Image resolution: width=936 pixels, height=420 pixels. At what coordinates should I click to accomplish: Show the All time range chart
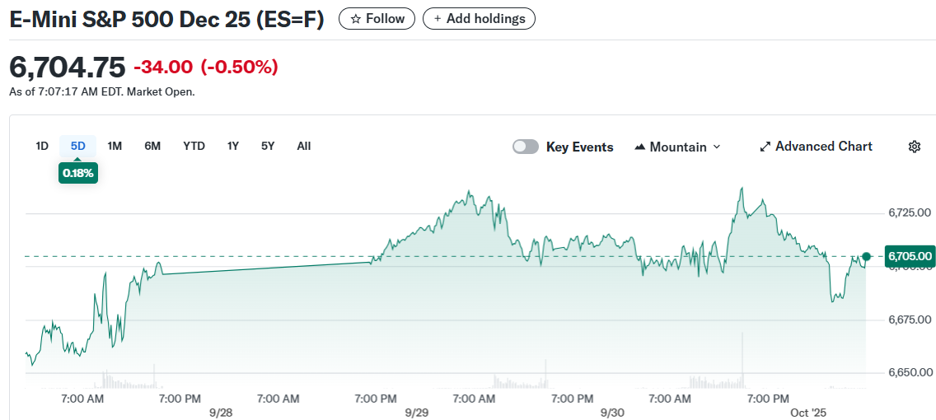pyautogui.click(x=304, y=146)
